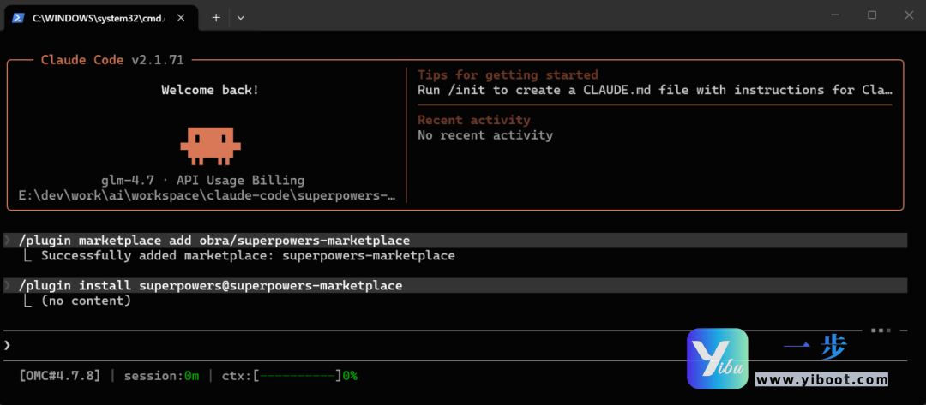Open a new terminal tab with plus

click(x=216, y=17)
